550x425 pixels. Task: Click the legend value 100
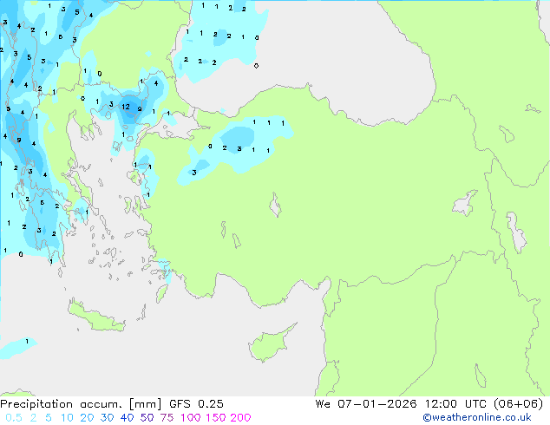[x=191, y=418]
